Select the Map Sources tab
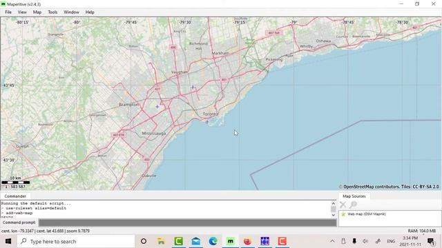Image resolution: width=442 pixels, height=248 pixels. pyautogui.click(x=354, y=196)
